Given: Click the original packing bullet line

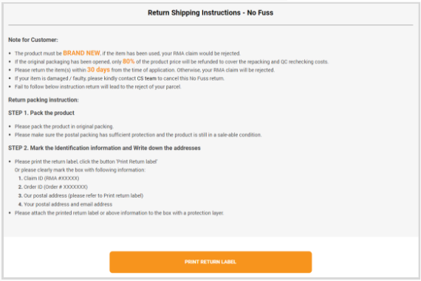Looking at the screenshot, I should click(64, 127).
